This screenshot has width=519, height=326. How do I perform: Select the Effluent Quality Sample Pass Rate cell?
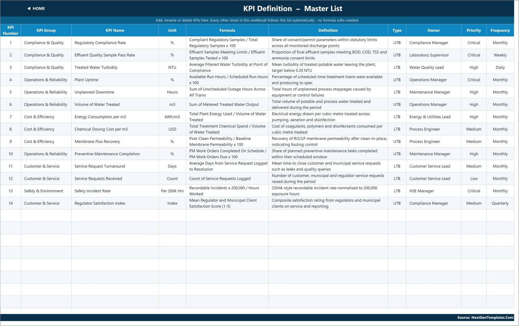point(115,55)
